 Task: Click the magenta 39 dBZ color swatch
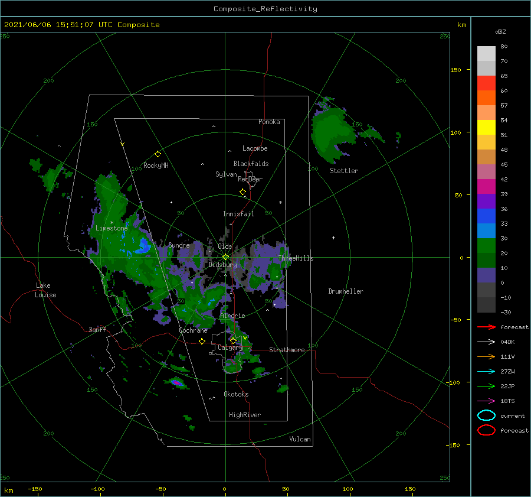pyautogui.click(x=486, y=186)
